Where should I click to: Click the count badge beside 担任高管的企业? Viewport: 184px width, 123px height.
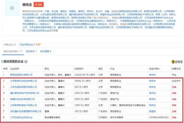coord(26,61)
